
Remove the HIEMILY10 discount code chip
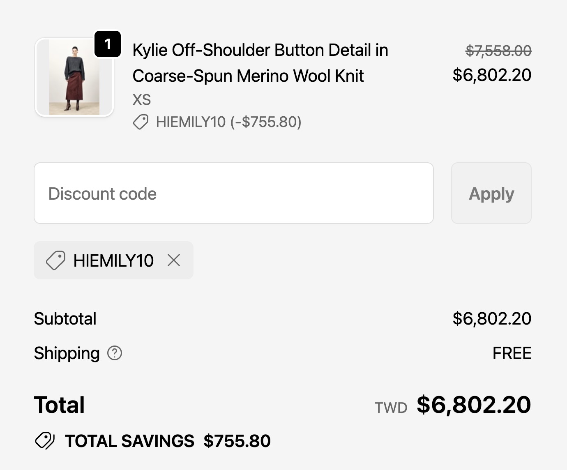[x=174, y=260]
